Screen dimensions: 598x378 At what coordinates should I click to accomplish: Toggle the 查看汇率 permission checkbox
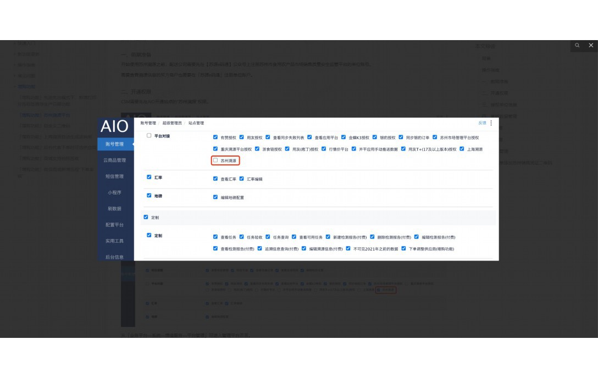[x=215, y=179]
